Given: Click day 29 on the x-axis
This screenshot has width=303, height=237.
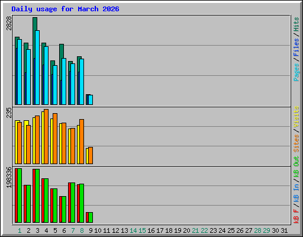Looking at the screenshot, I should click(x=266, y=230).
